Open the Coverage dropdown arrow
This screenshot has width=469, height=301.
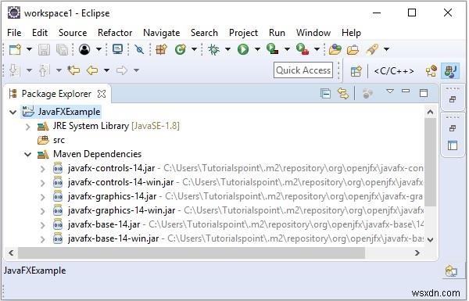pyautogui.click(x=287, y=49)
